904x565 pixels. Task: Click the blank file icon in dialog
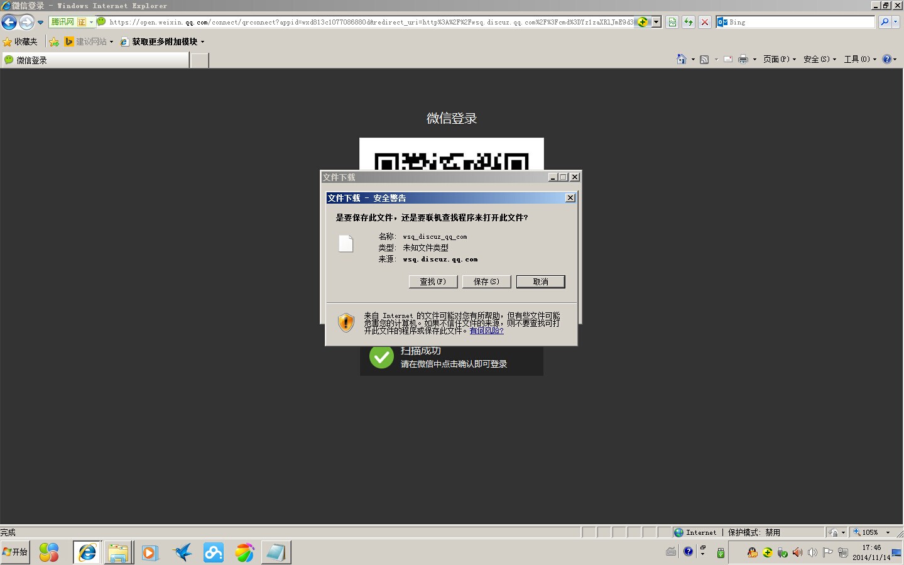pyautogui.click(x=346, y=244)
